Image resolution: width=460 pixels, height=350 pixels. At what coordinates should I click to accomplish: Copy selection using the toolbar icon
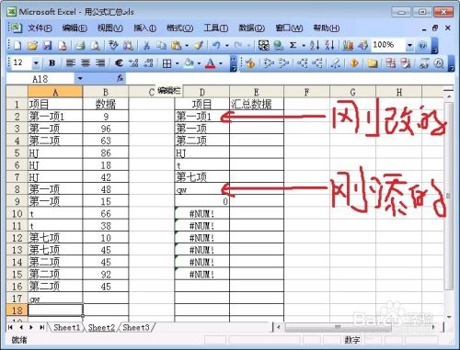[161, 46]
